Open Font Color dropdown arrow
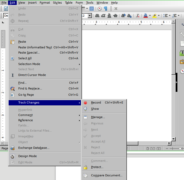 click(150, 16)
